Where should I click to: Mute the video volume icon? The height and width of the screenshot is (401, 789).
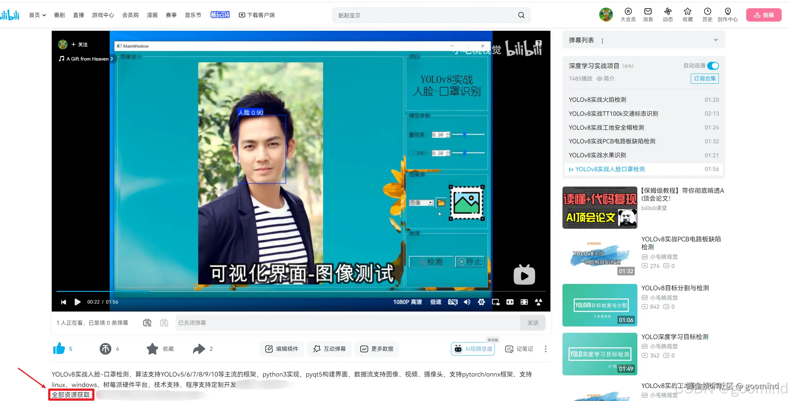(467, 302)
